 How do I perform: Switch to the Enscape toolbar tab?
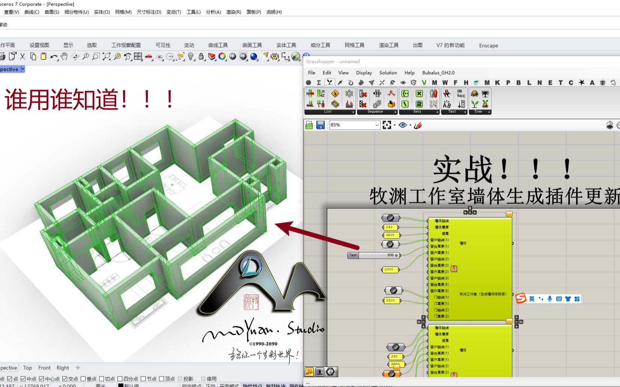click(489, 45)
